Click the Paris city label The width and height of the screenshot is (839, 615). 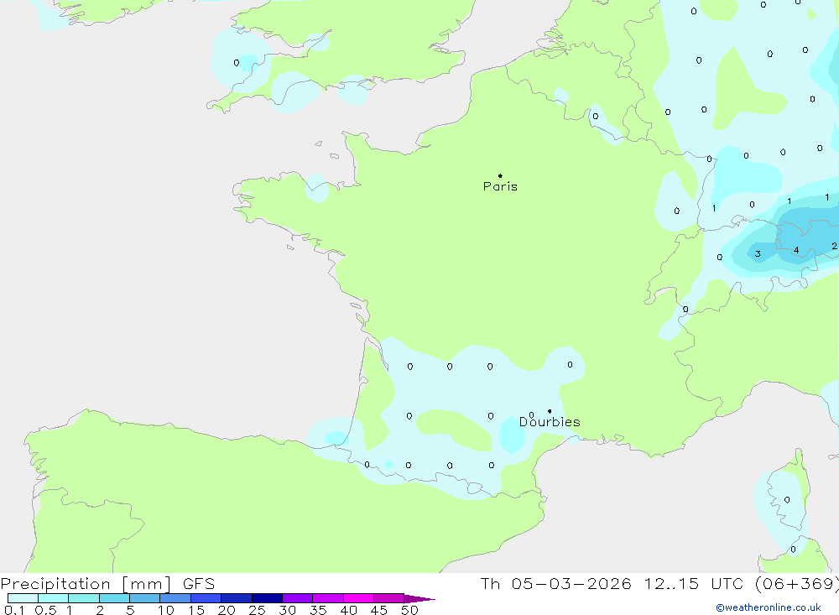coord(500,186)
